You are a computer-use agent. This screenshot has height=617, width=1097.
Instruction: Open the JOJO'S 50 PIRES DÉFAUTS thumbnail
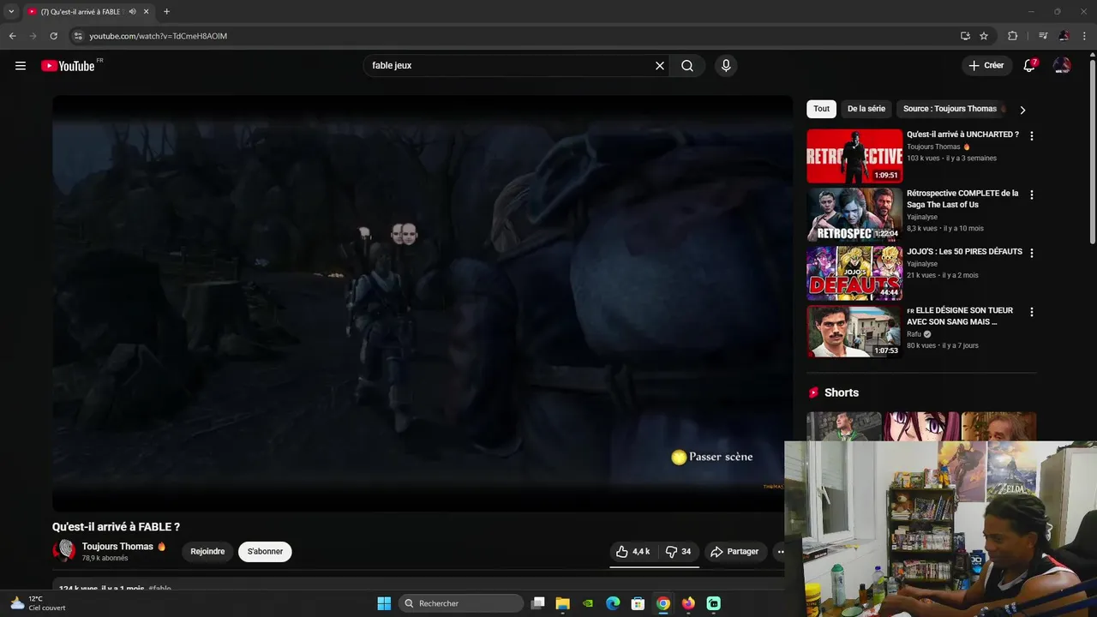[x=854, y=273]
